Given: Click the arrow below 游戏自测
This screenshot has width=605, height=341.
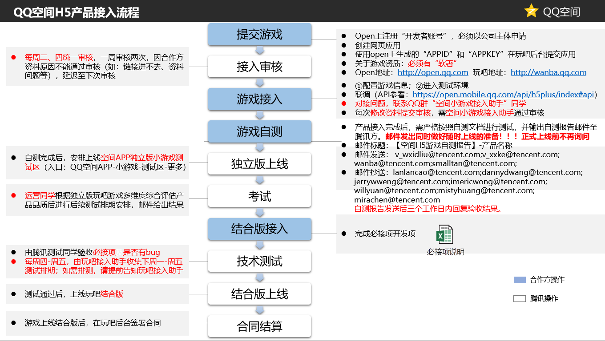Looking at the screenshot, I should pyautogui.click(x=259, y=147).
